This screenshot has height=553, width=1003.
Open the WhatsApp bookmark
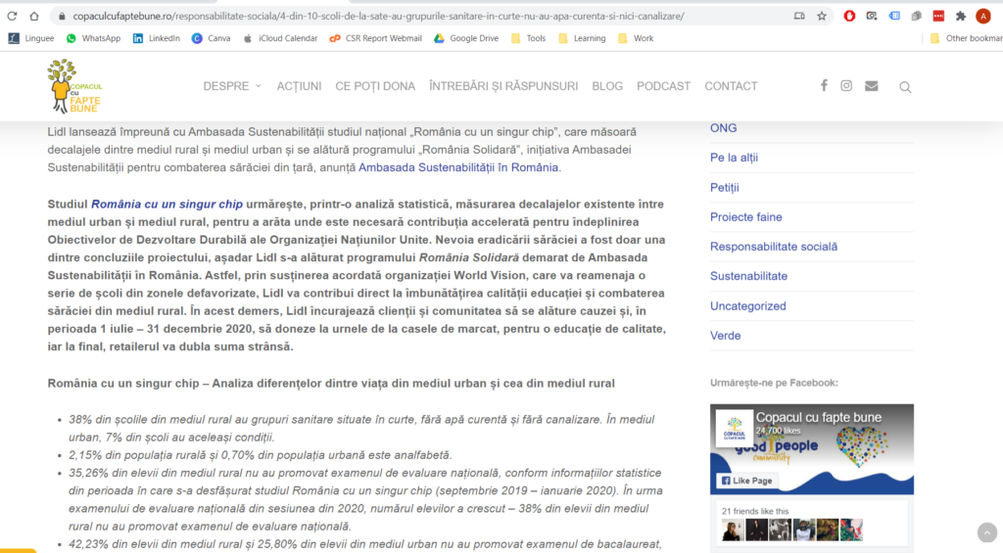coord(93,38)
